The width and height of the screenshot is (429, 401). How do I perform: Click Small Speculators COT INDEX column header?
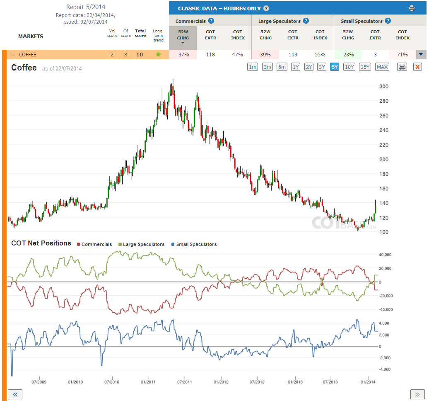[402, 35]
